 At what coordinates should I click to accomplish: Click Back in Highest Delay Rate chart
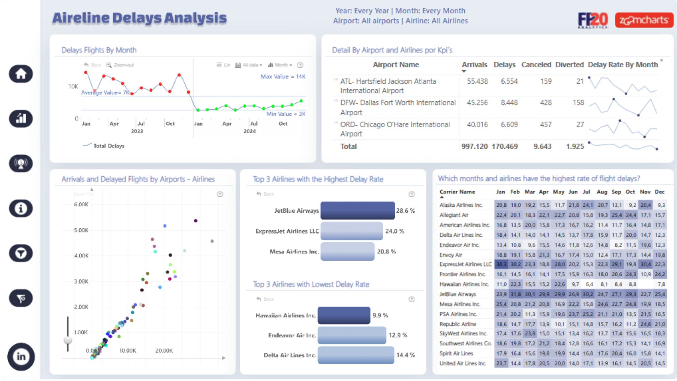tap(265, 194)
